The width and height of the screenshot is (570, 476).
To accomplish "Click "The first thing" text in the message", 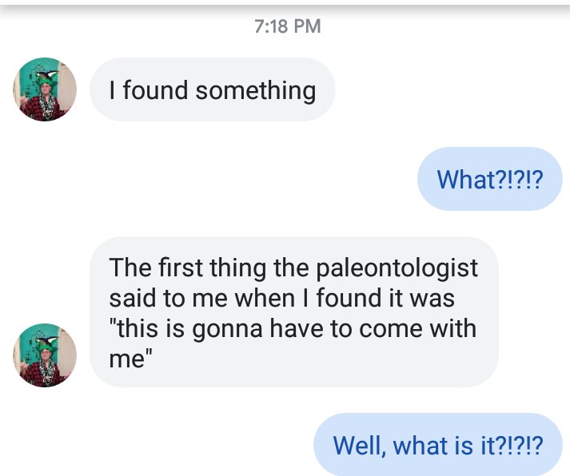I will (x=189, y=268).
